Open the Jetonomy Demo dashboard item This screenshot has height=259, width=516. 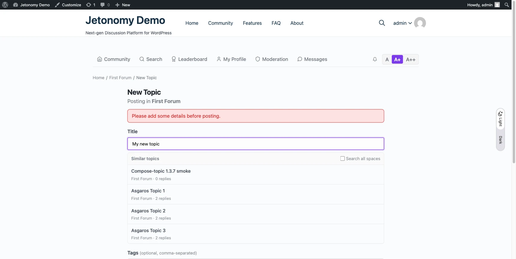point(32,5)
